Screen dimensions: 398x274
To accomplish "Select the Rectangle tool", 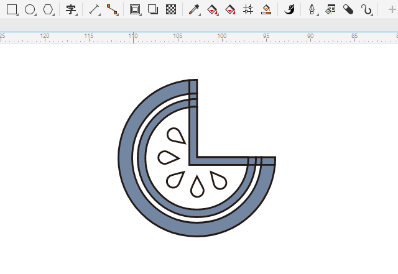I will [12, 10].
